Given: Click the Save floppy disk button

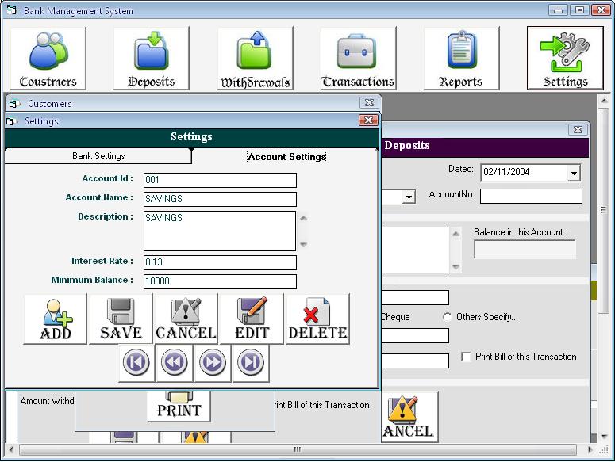Looking at the screenshot, I should [121, 319].
